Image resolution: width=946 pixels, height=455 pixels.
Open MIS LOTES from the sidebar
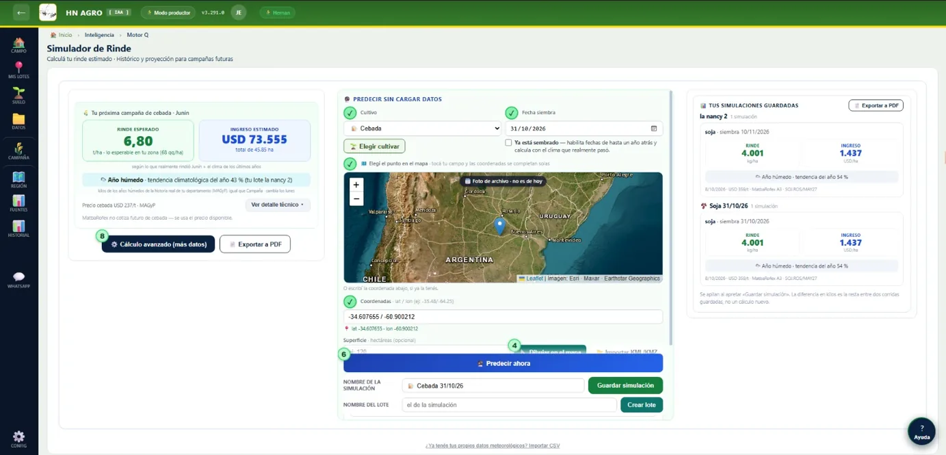point(18,70)
